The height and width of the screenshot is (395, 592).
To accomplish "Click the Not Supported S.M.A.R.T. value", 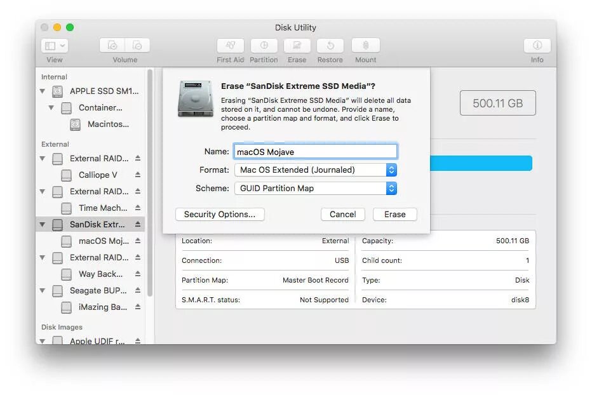I will 324,300.
